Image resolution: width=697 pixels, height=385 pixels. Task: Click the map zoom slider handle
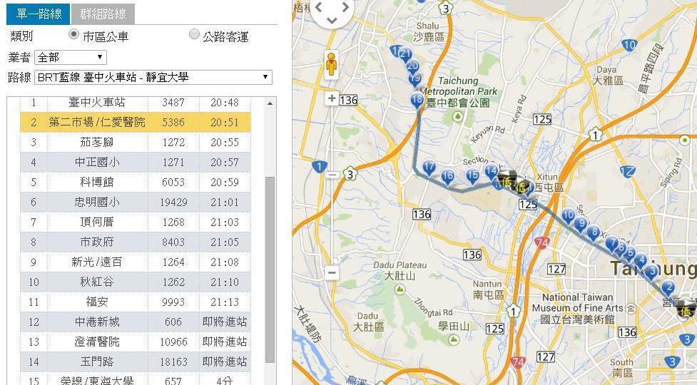point(332,175)
